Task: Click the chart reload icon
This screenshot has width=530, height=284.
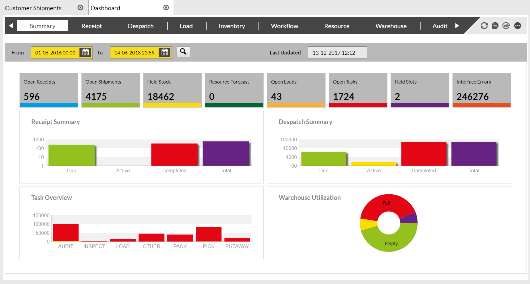Action: coord(506,26)
